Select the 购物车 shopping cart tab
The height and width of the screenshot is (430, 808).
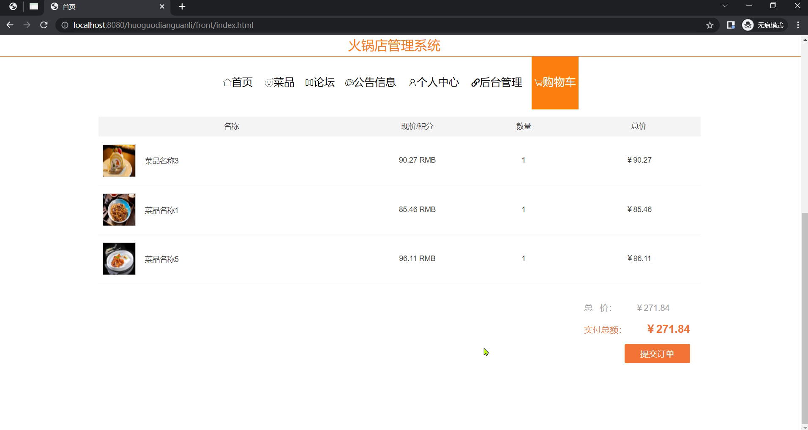tap(555, 83)
